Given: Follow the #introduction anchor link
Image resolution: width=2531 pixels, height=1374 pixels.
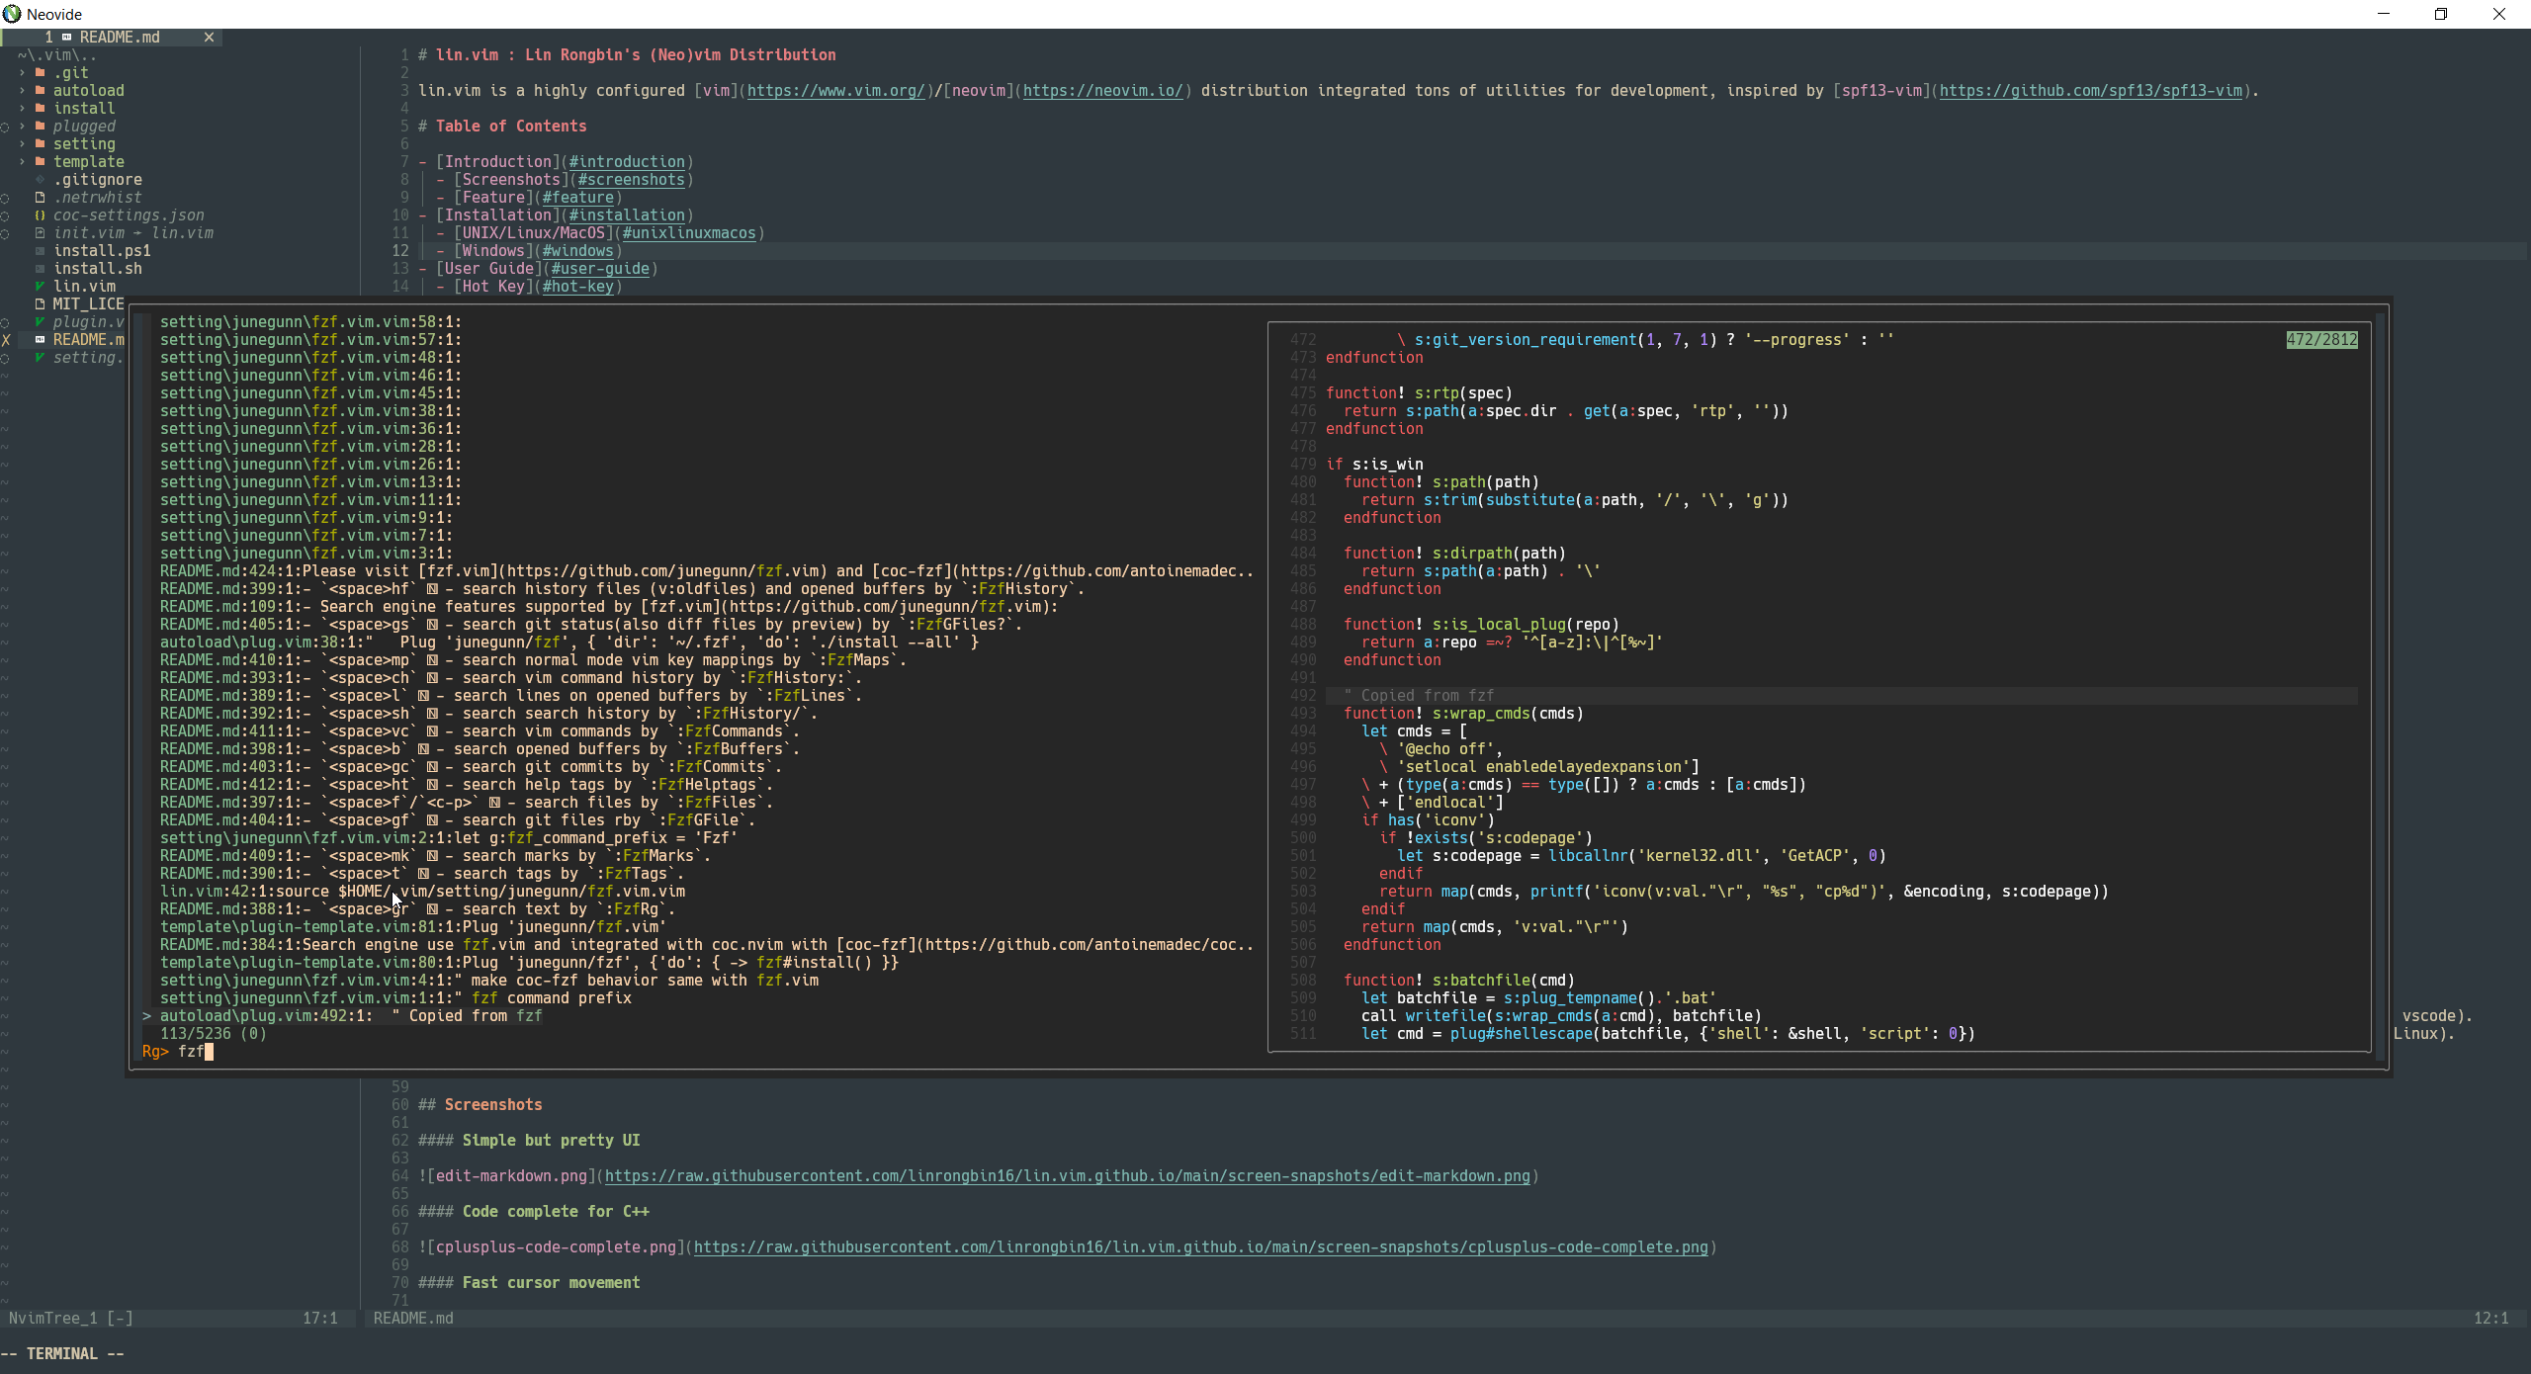Looking at the screenshot, I should (x=627, y=162).
